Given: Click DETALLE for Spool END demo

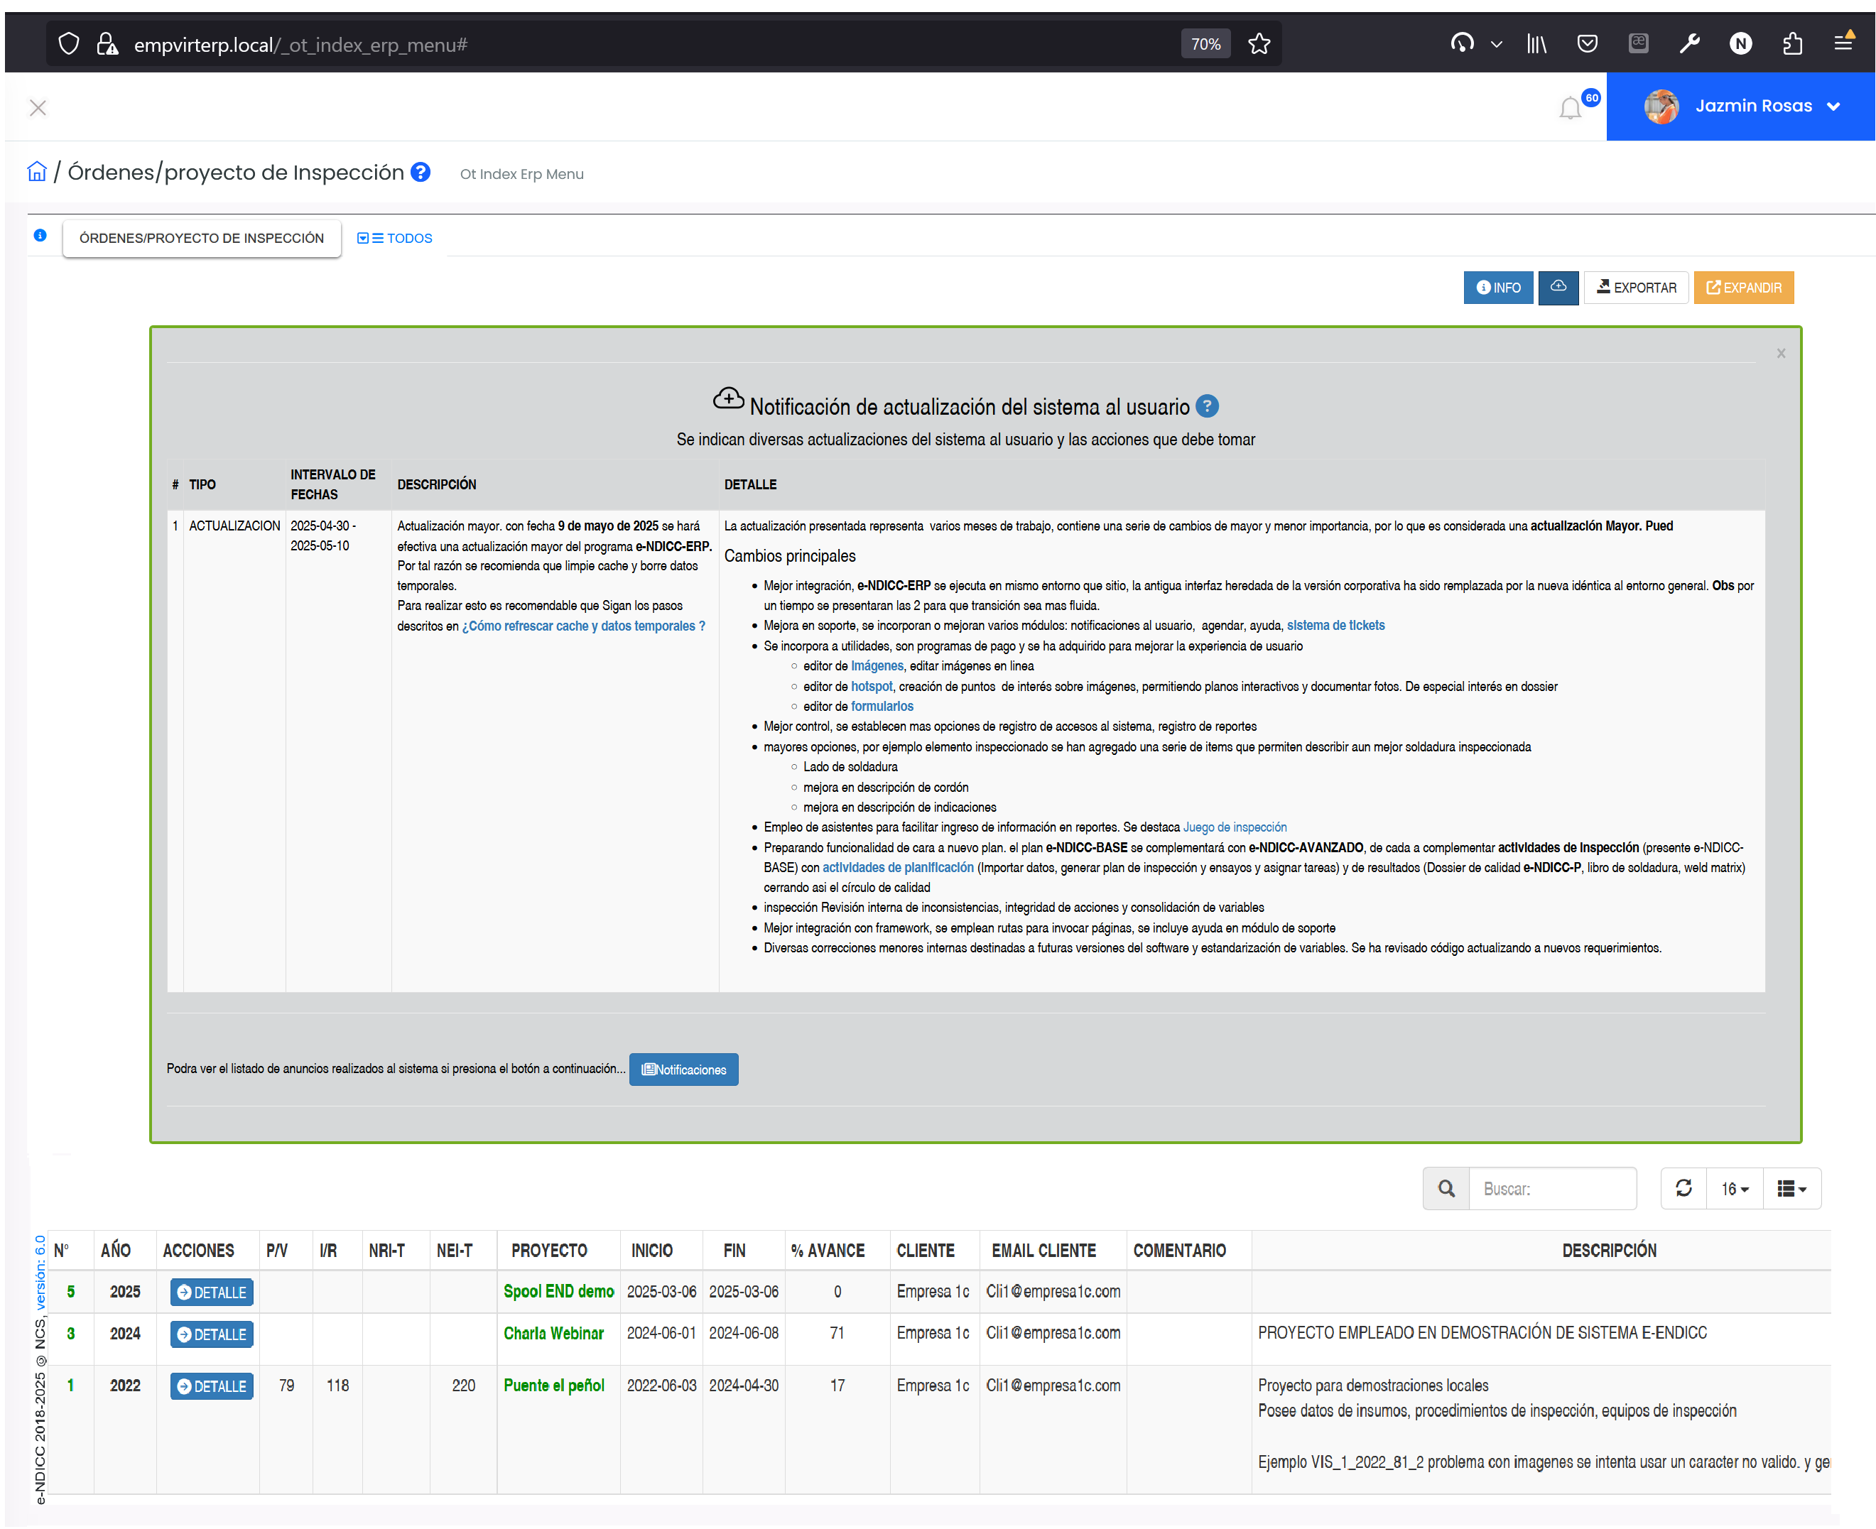Looking at the screenshot, I should click(x=212, y=1292).
